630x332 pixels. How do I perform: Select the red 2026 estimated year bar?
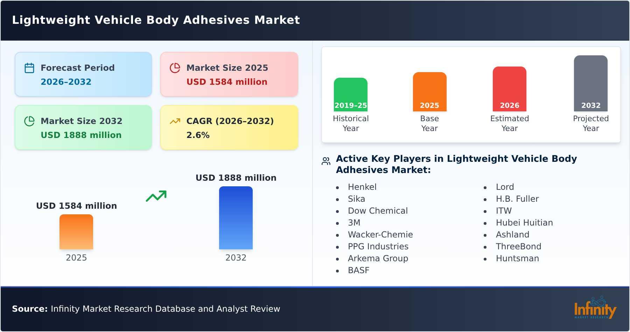[x=510, y=89]
